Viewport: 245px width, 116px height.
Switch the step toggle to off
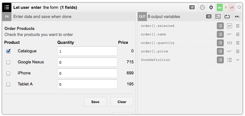click(x=232, y=8)
